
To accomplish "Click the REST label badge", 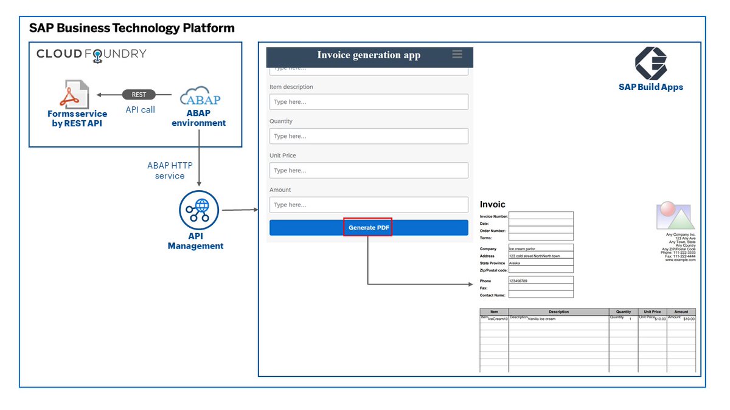I will (x=139, y=95).
